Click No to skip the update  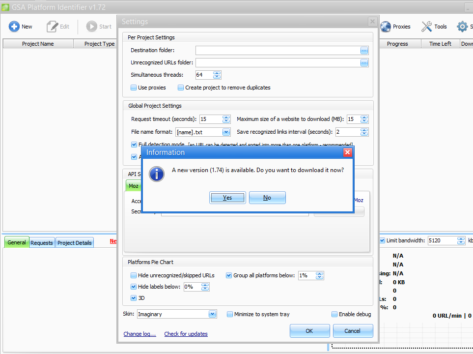tap(267, 198)
